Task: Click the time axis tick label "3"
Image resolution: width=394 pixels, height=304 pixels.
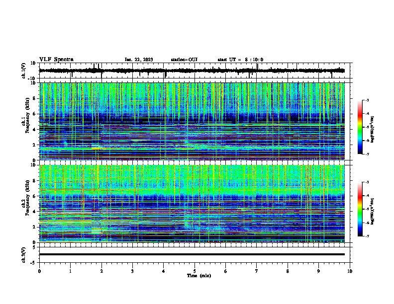Action: 132,271
